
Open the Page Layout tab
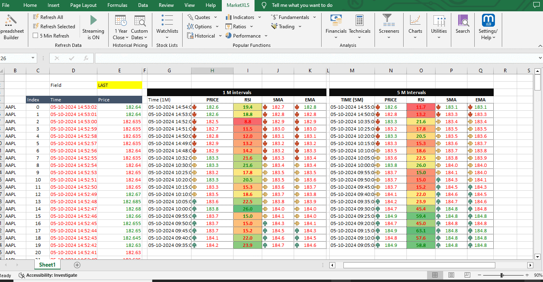point(83,5)
